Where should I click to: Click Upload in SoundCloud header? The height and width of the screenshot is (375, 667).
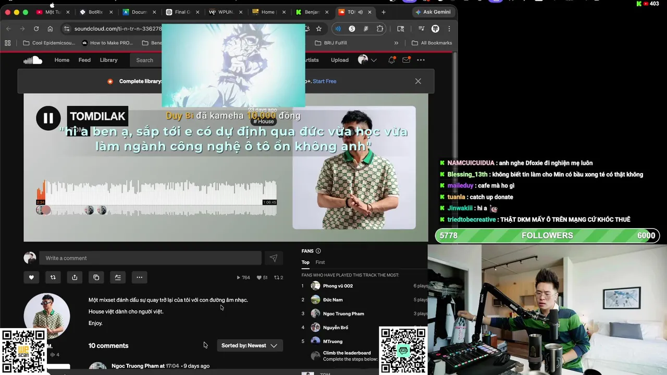[x=340, y=60]
